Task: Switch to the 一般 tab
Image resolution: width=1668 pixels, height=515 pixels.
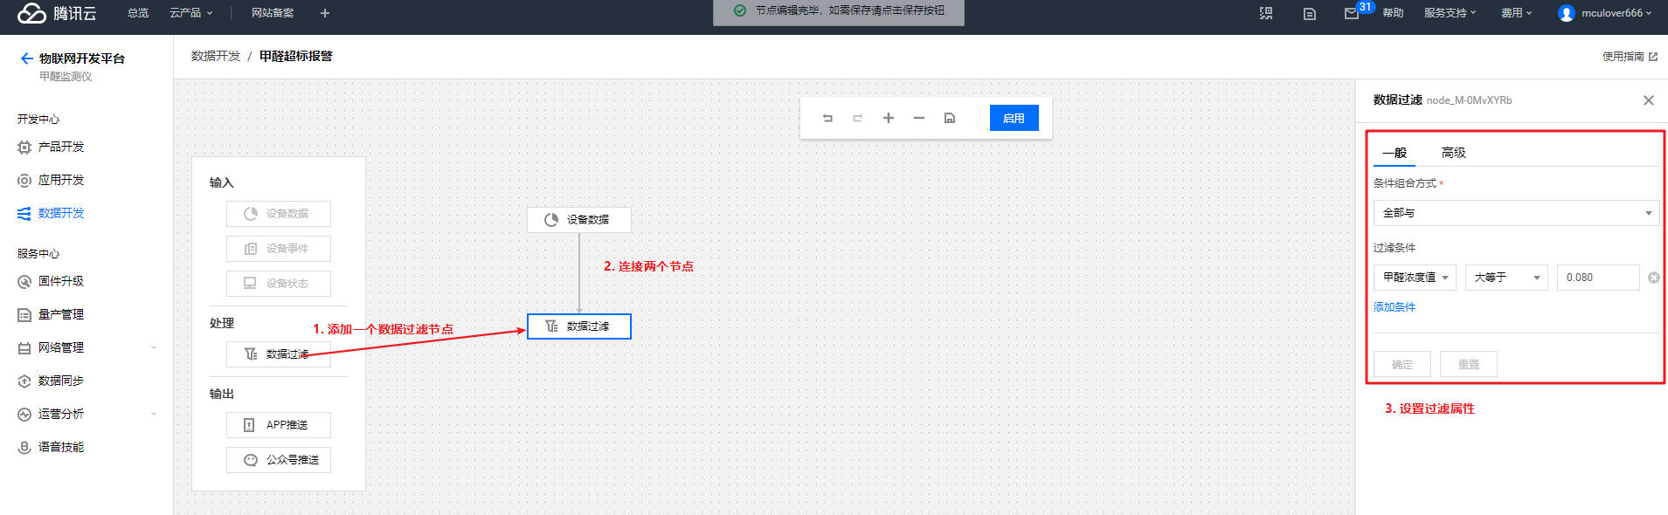Action: tap(1395, 153)
